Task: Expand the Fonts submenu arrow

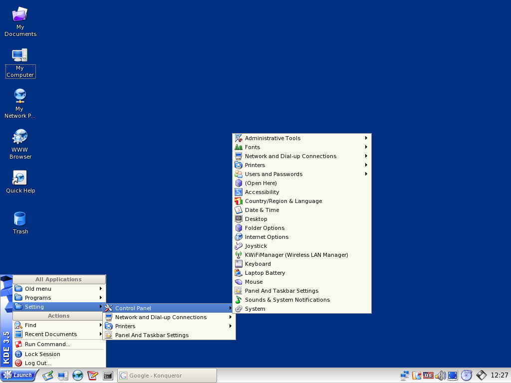Action: click(366, 147)
